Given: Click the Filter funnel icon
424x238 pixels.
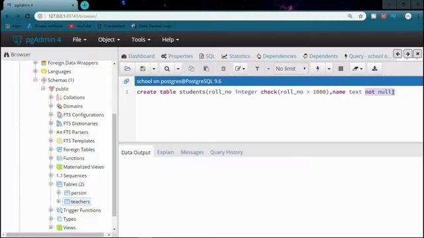Looking at the screenshot, I should pos(257,69).
